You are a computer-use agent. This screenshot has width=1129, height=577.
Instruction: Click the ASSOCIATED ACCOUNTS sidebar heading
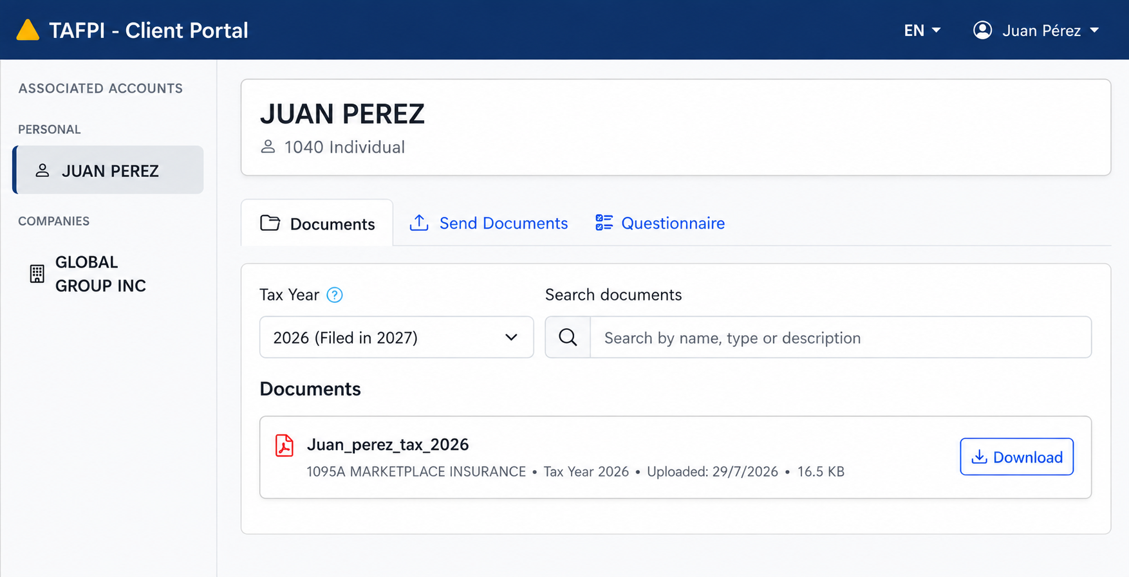(x=100, y=88)
